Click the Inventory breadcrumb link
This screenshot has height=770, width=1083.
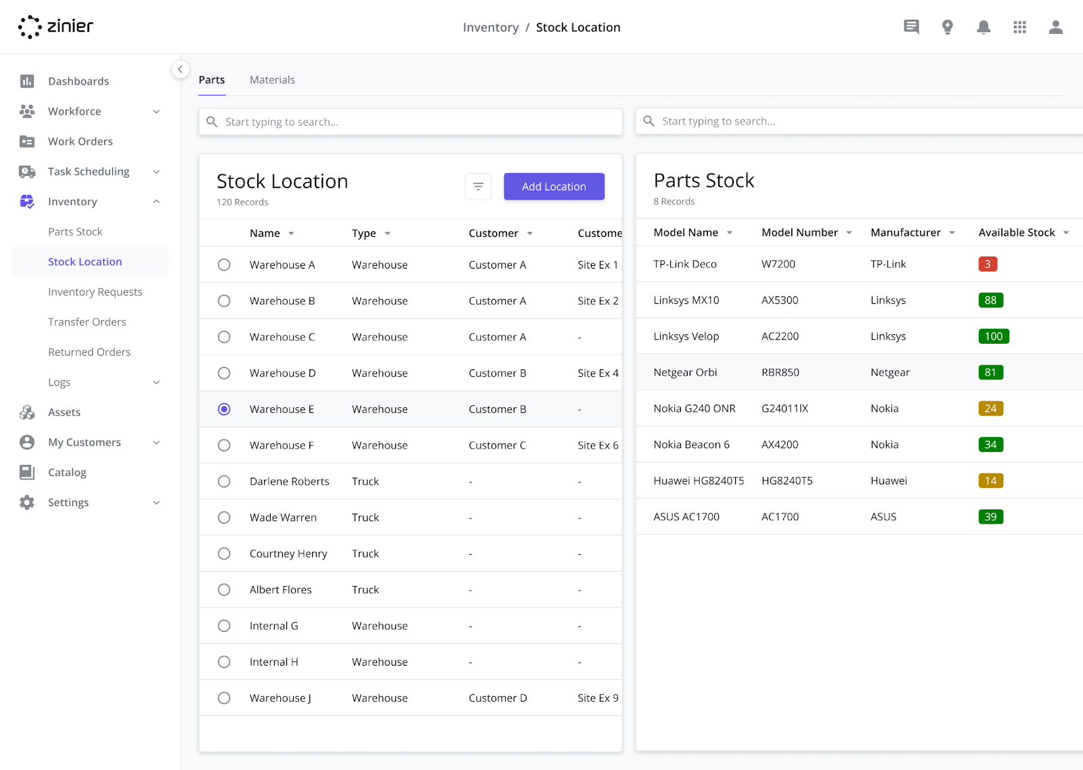pyautogui.click(x=491, y=28)
